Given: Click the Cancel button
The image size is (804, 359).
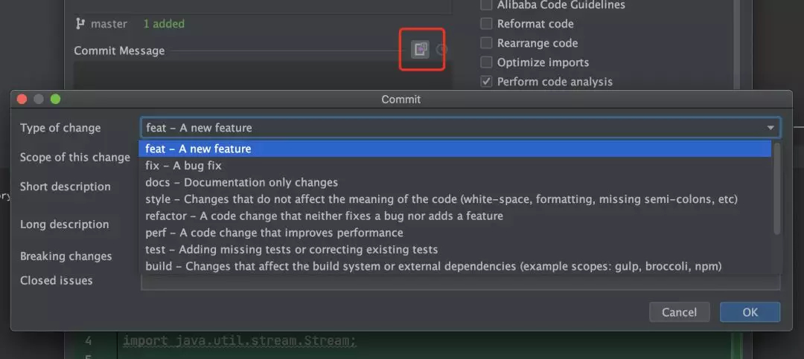Looking at the screenshot, I should (680, 312).
